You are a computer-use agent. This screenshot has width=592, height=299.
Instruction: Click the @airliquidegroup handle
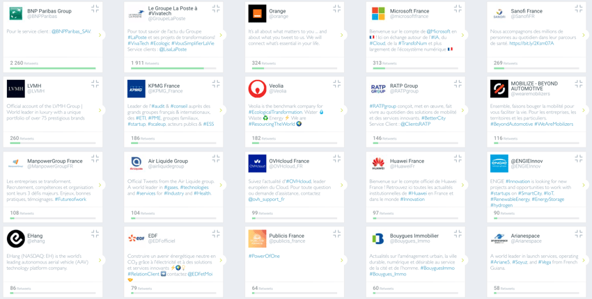166,166
